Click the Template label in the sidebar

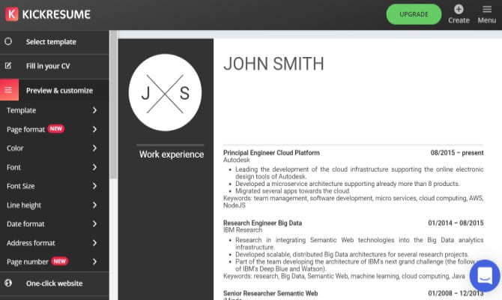(x=21, y=110)
